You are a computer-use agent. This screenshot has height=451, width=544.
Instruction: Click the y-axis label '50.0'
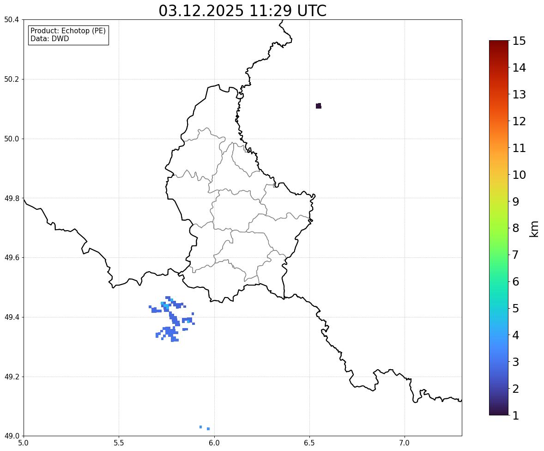tap(12, 139)
